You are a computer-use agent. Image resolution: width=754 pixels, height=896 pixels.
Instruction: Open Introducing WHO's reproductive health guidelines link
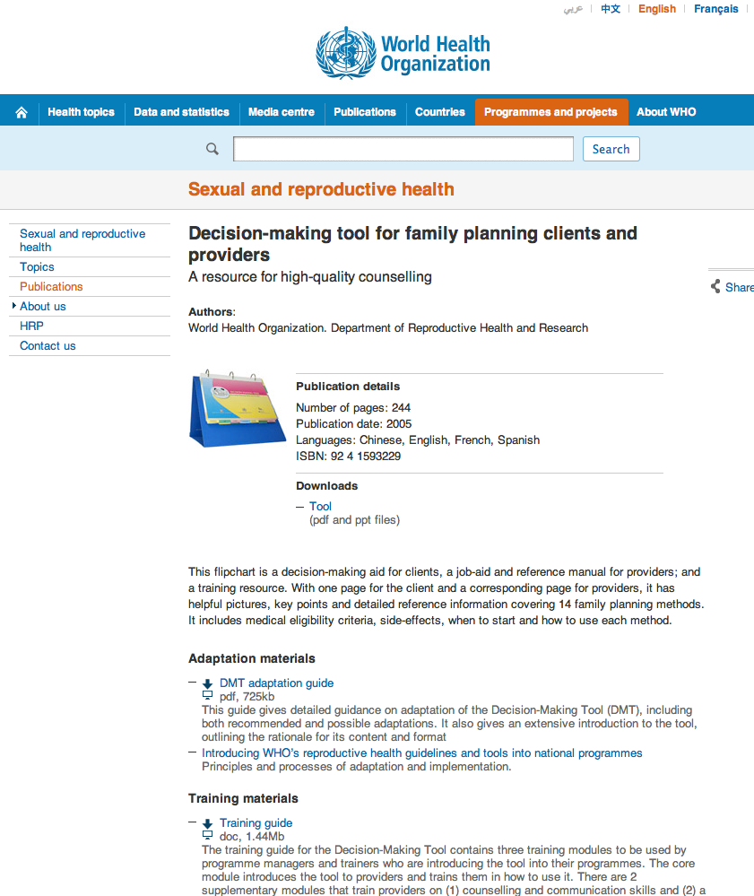tap(421, 753)
